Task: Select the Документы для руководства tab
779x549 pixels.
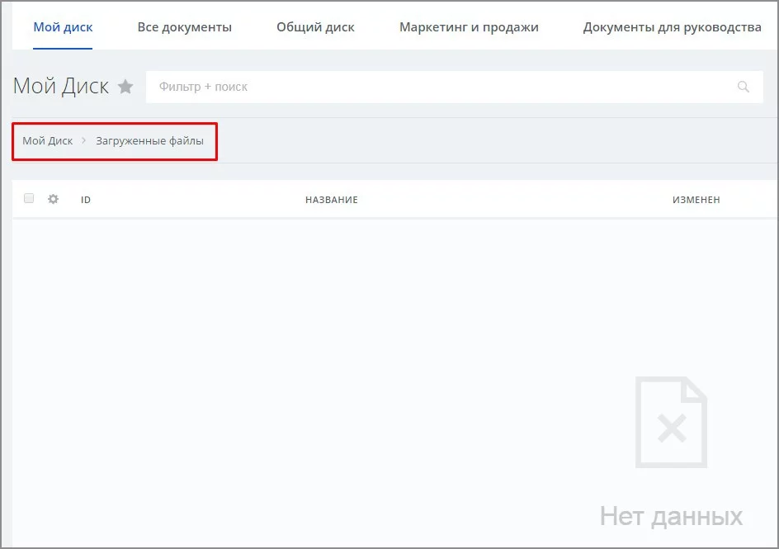Action: pos(672,27)
